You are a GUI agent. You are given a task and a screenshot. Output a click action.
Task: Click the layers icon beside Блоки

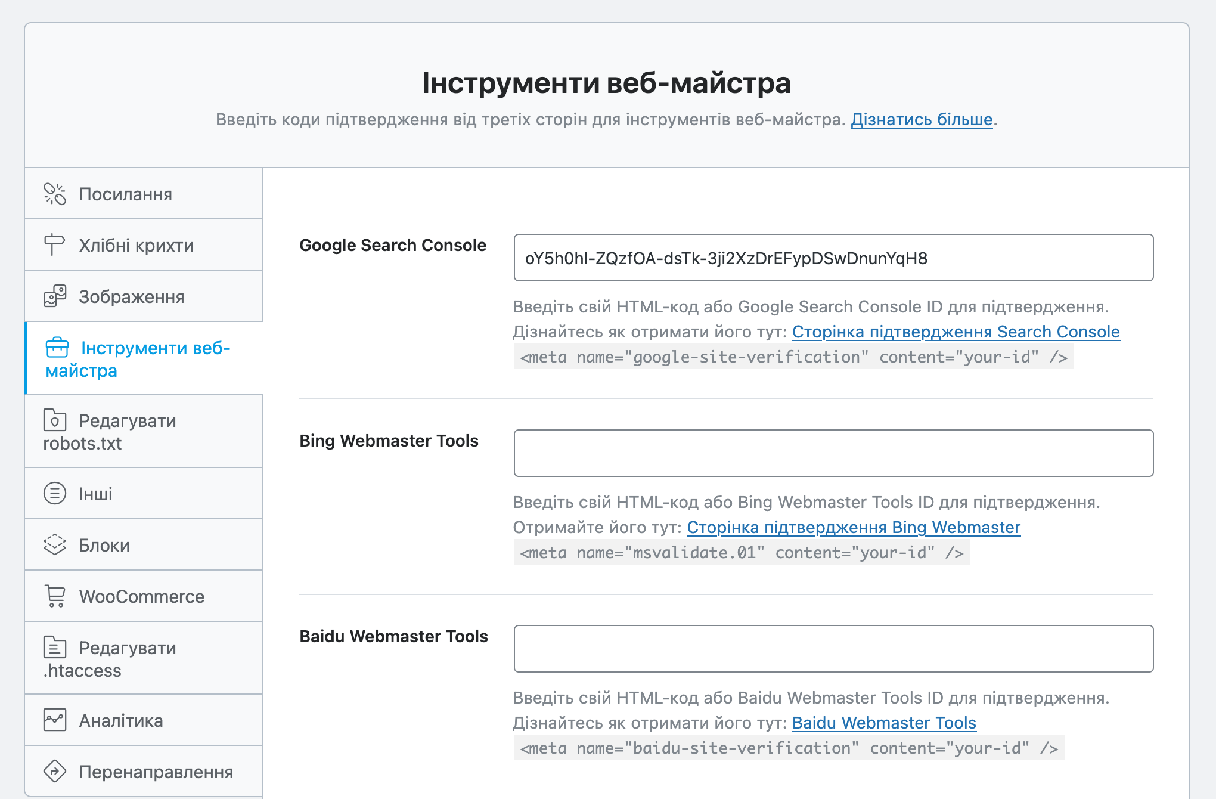pyautogui.click(x=55, y=545)
